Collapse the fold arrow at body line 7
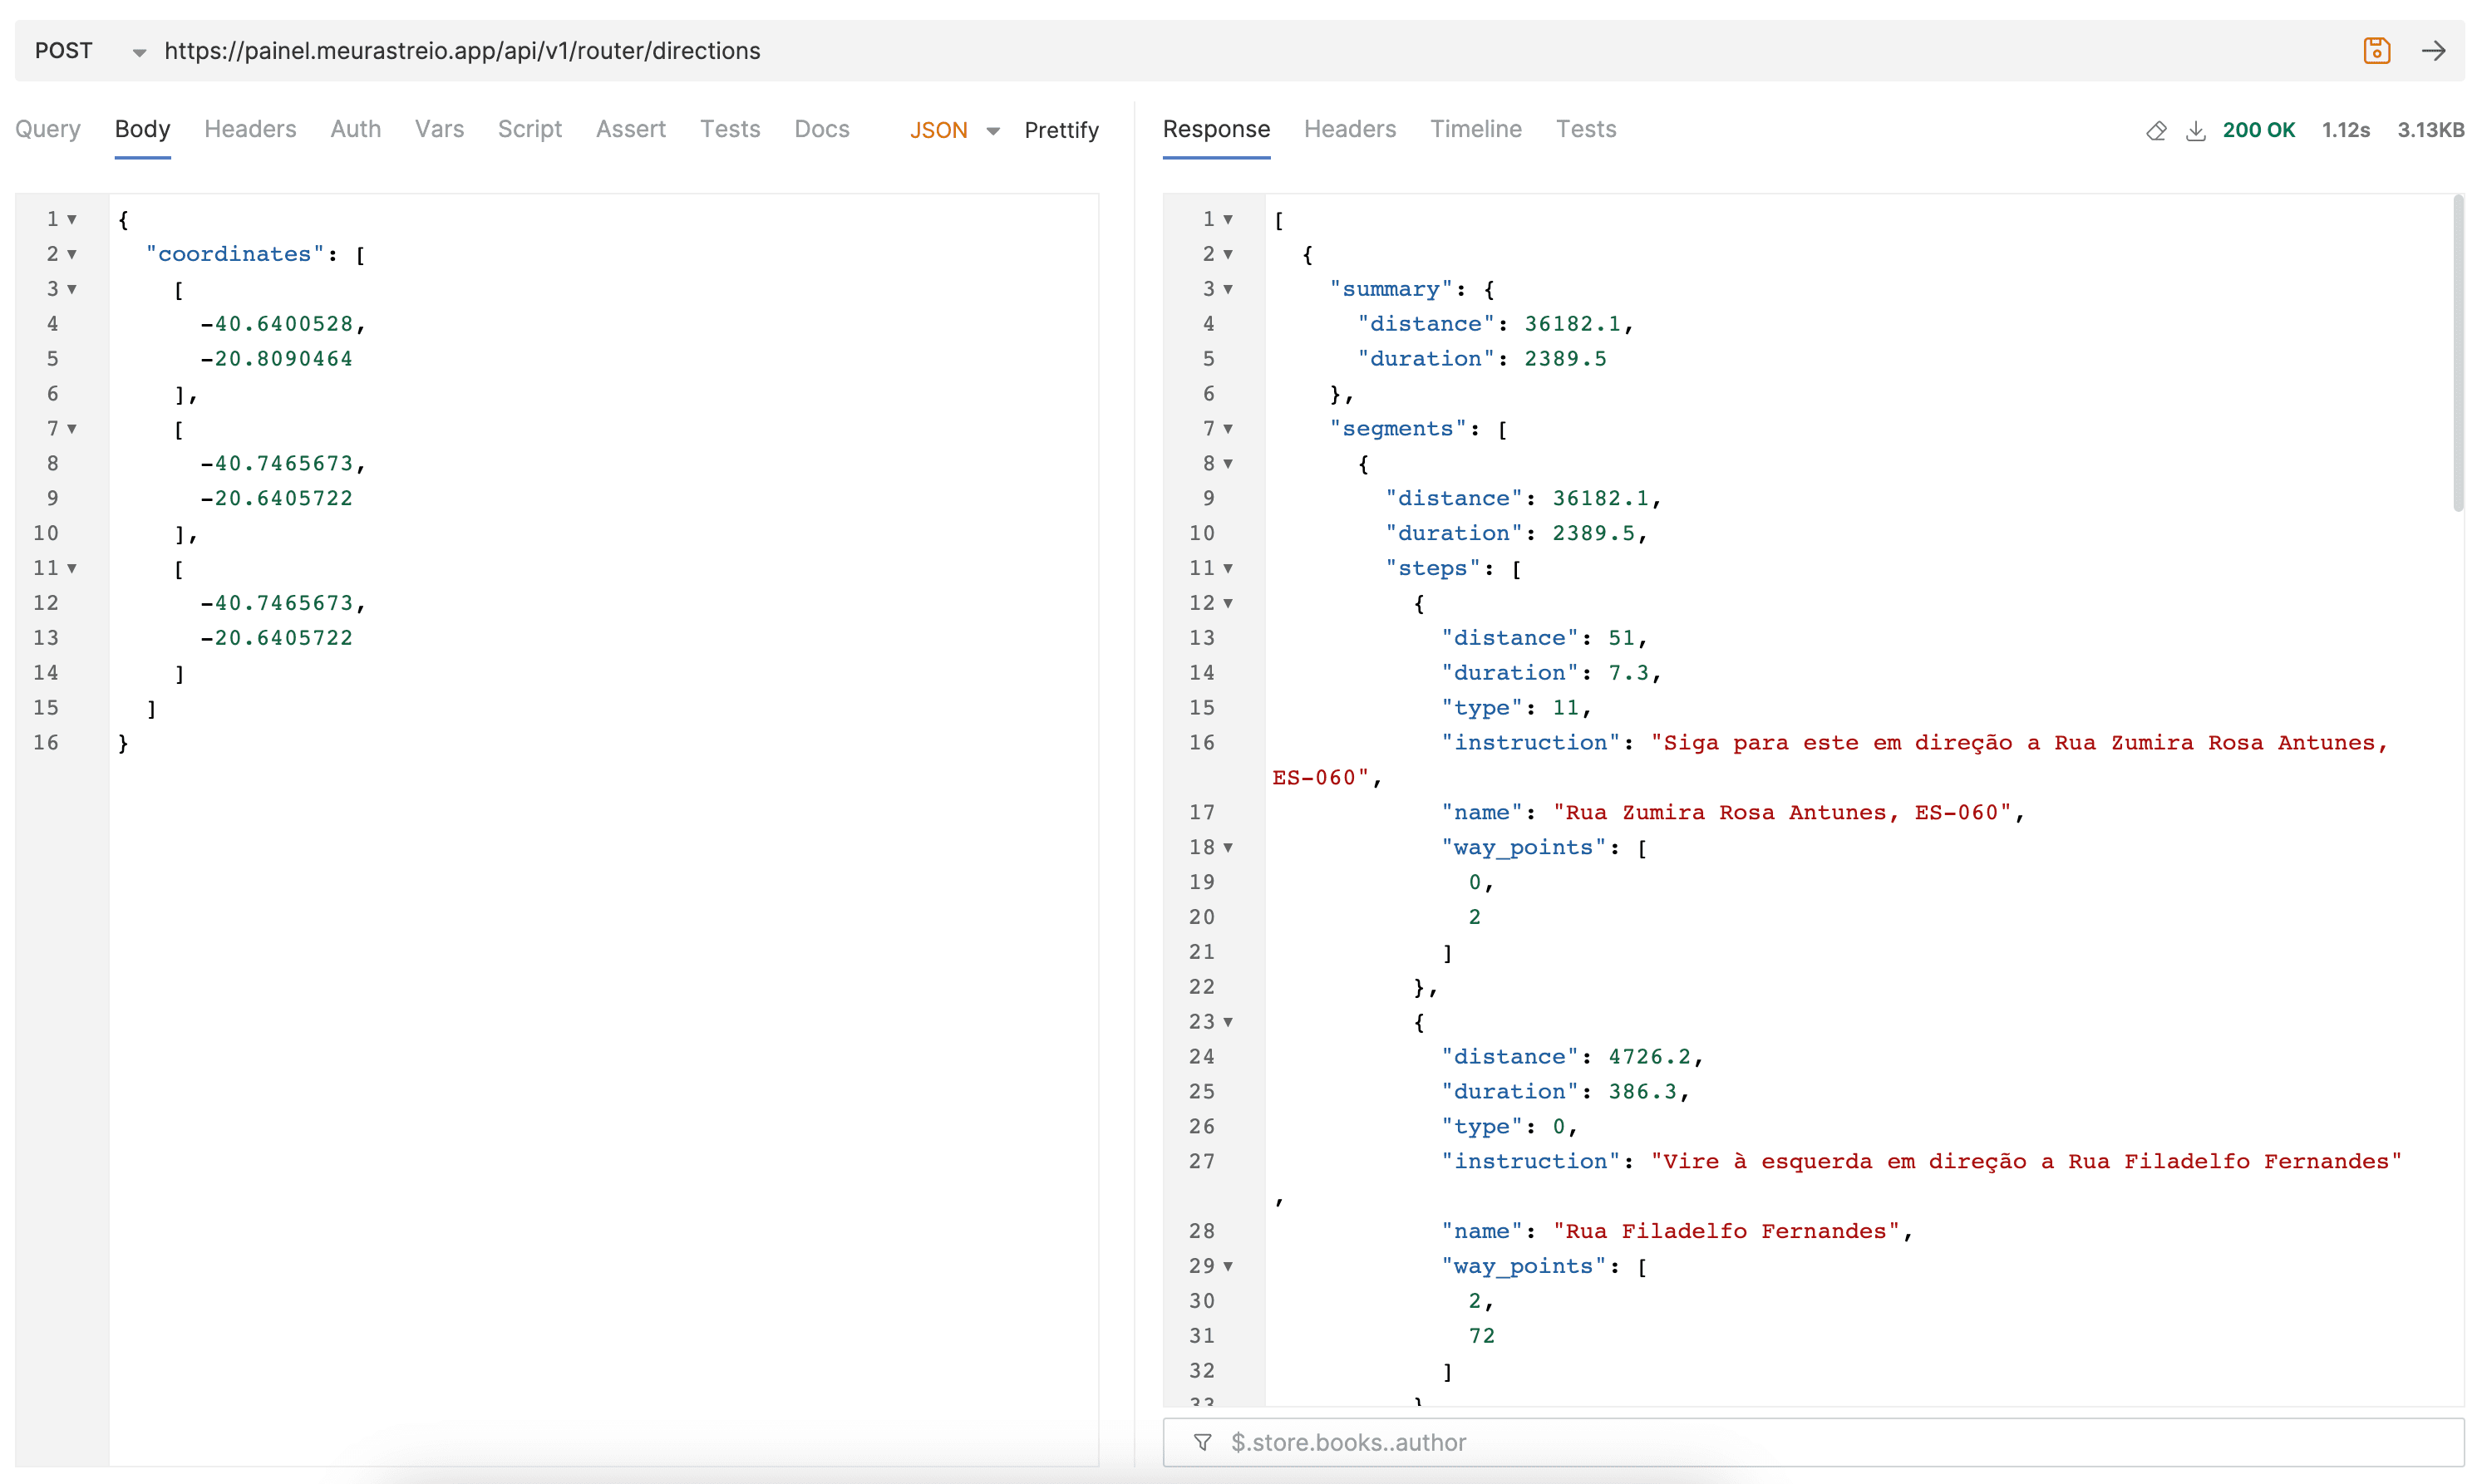The image size is (2482, 1484). coord(72,429)
